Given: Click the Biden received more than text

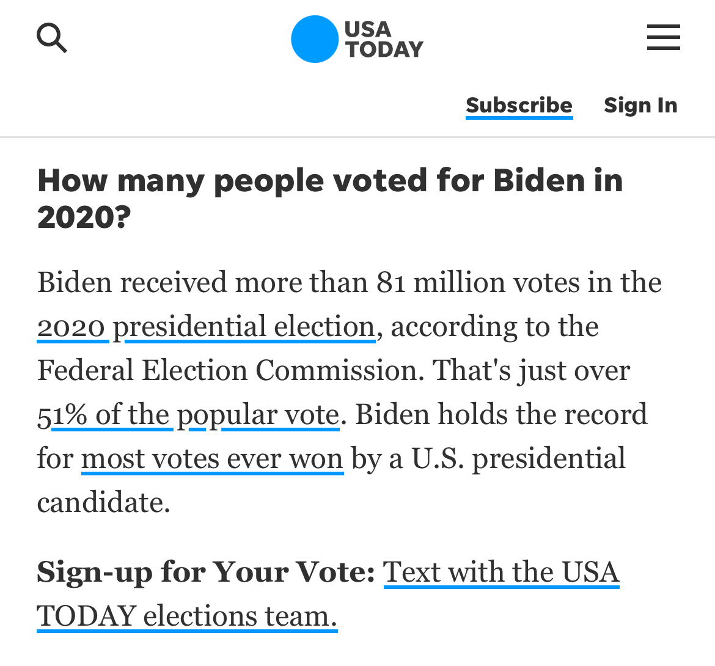Looking at the screenshot, I should [x=203, y=283].
